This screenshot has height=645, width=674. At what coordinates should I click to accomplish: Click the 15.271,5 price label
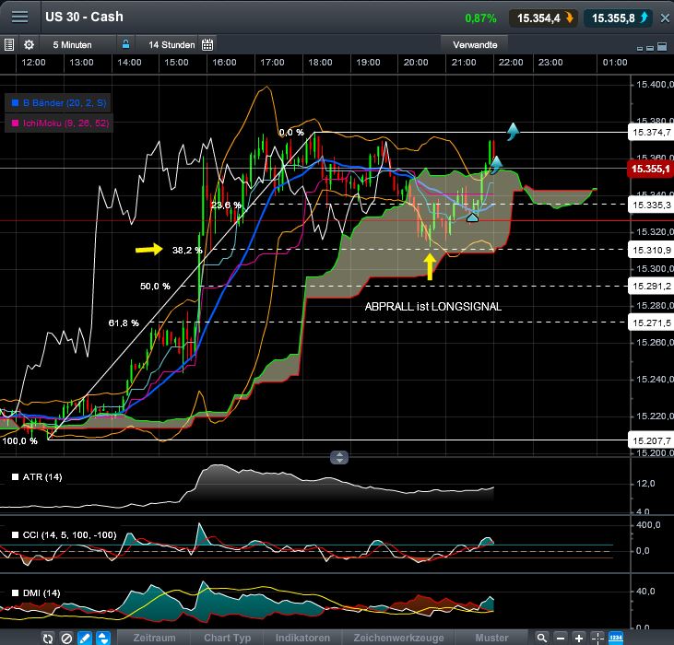(x=651, y=322)
